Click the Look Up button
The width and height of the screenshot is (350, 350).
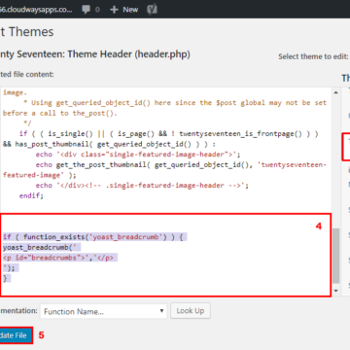pos(191,311)
